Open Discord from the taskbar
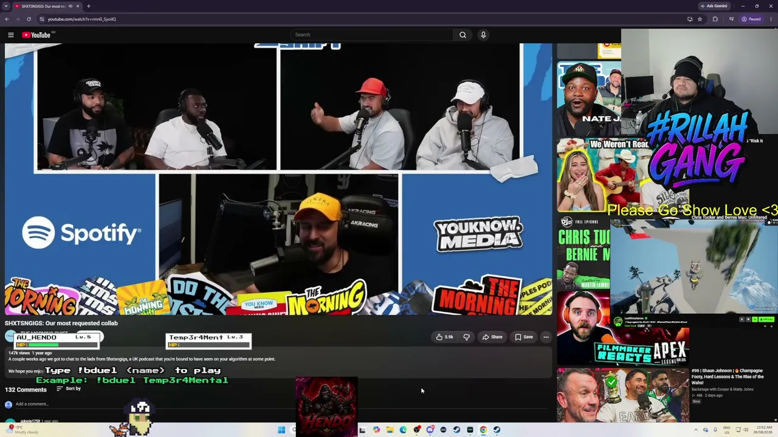 pyautogui.click(x=430, y=430)
